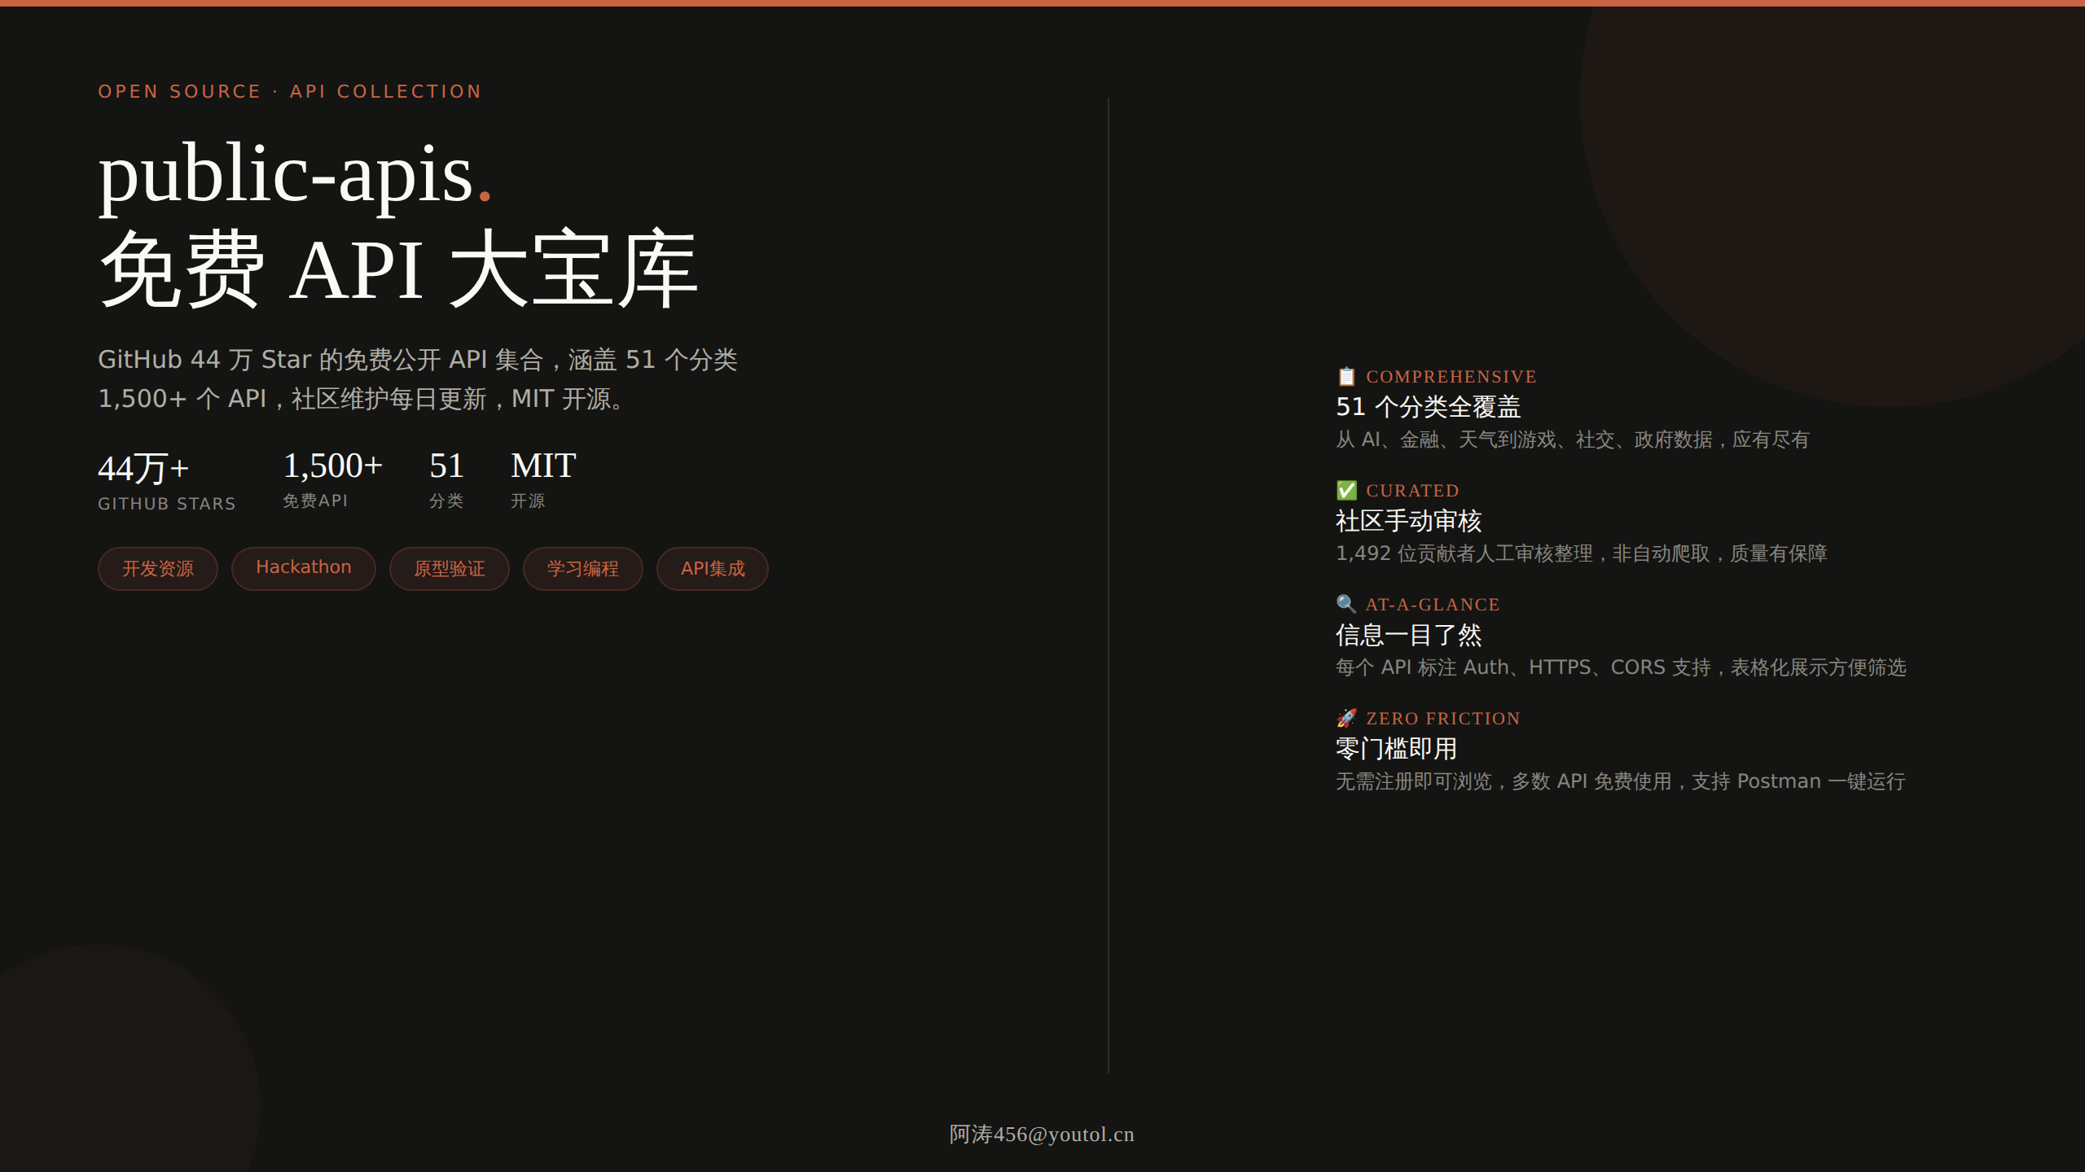Click the 1,492 位贡献者 description line

[1582, 553]
